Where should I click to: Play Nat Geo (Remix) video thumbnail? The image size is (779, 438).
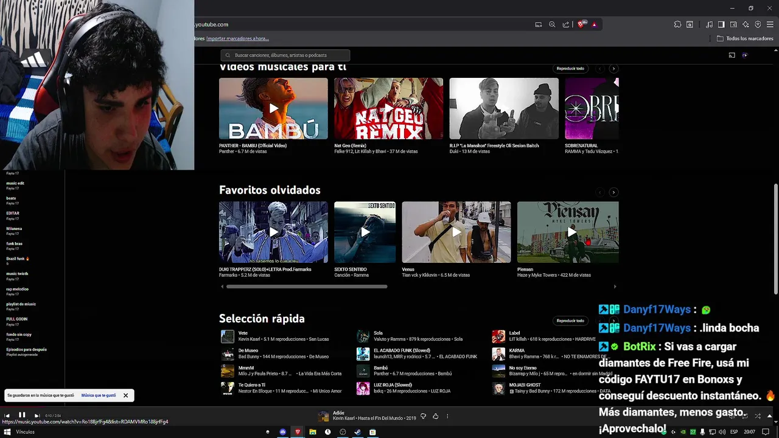pos(388,108)
